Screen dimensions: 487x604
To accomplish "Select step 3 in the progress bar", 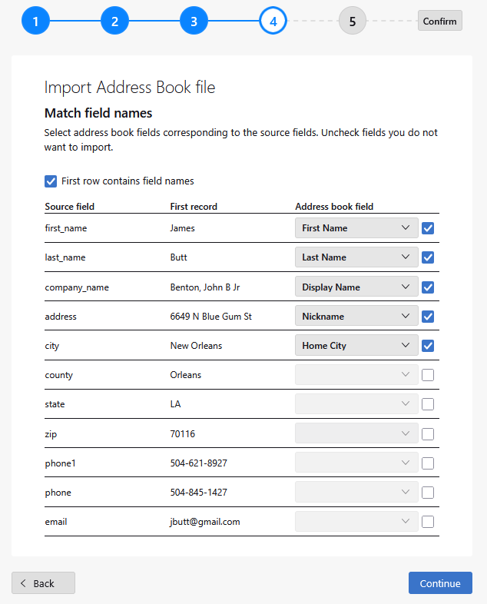I will pos(194,21).
